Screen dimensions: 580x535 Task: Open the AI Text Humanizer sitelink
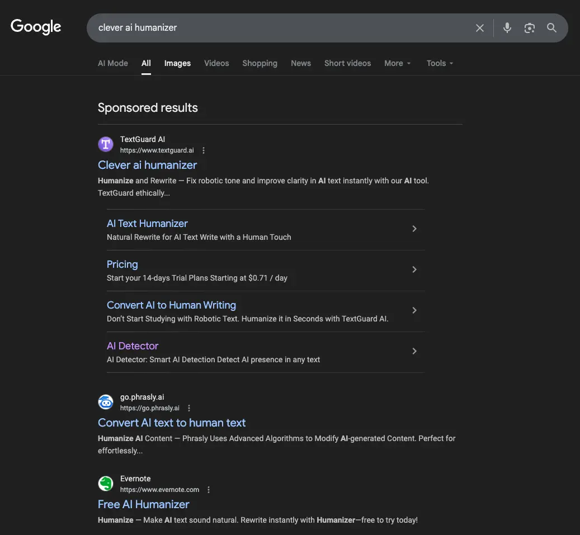(x=147, y=223)
